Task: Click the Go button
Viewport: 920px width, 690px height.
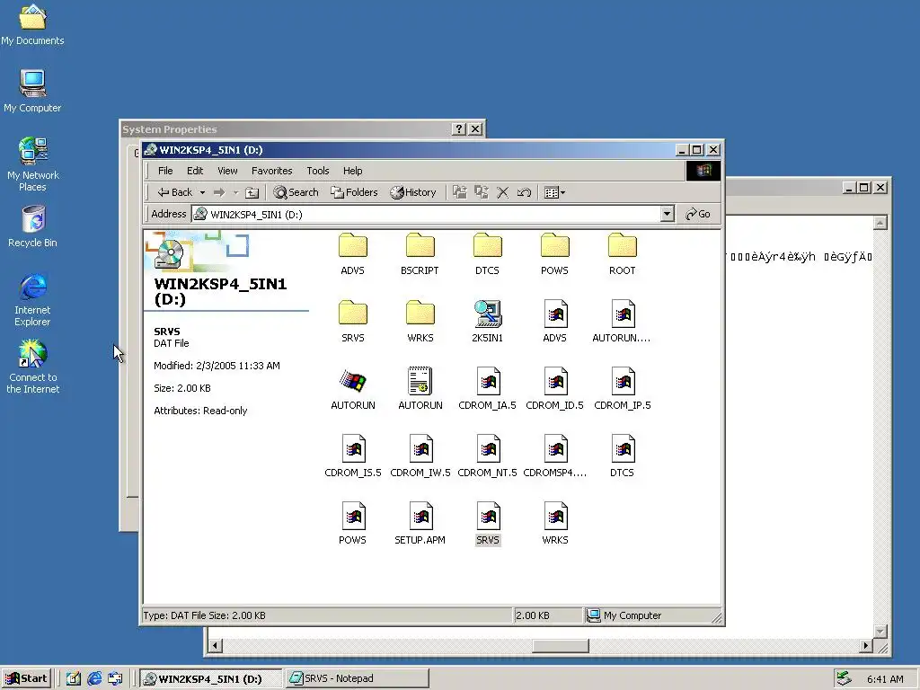Action: 697,214
